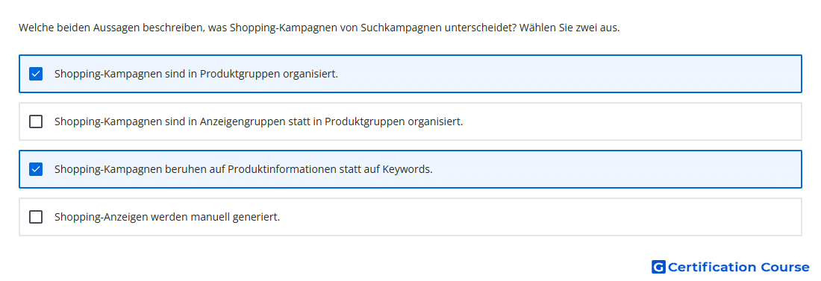The image size is (821, 281).
Task: Enable "Shopping-Anzeigen werden manuell generiert" checkbox
Action: pos(36,217)
